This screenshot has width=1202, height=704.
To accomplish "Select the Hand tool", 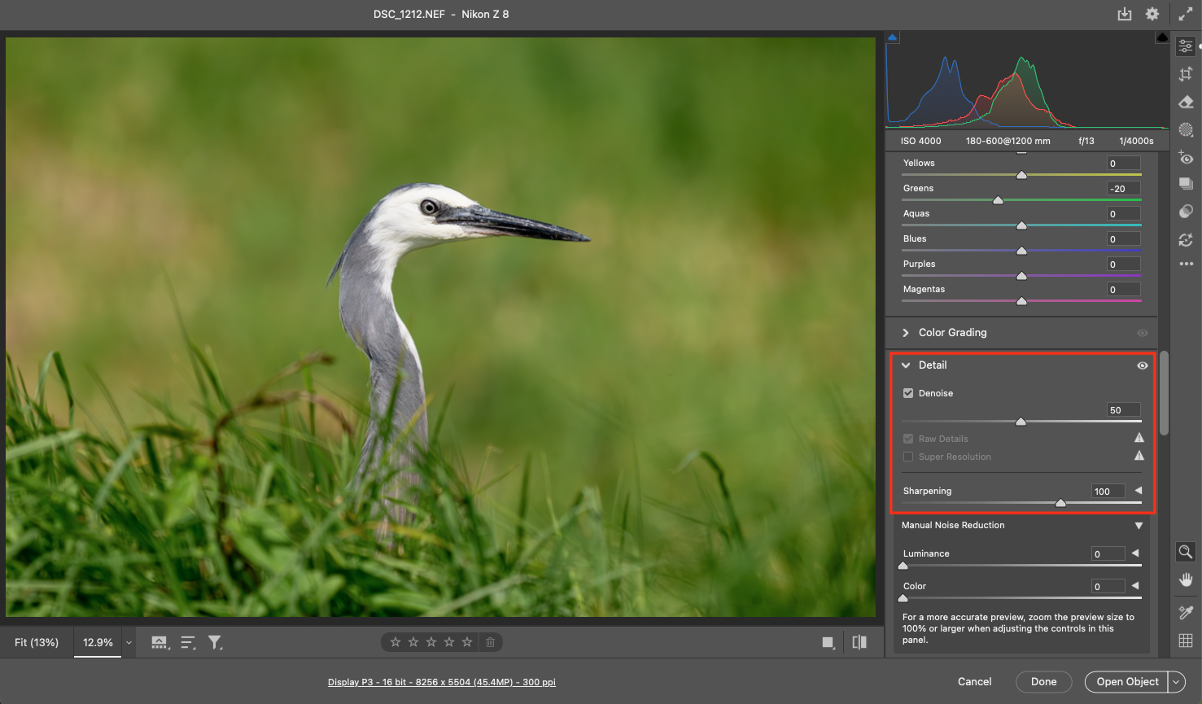I will point(1186,579).
